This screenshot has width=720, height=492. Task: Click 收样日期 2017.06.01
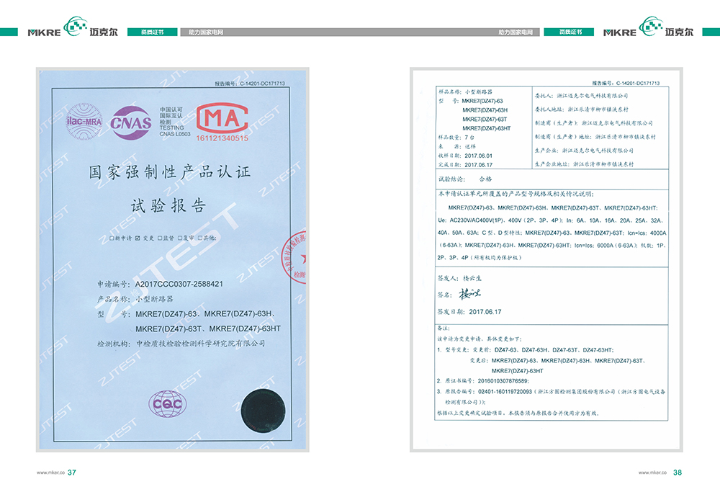tap(465, 156)
